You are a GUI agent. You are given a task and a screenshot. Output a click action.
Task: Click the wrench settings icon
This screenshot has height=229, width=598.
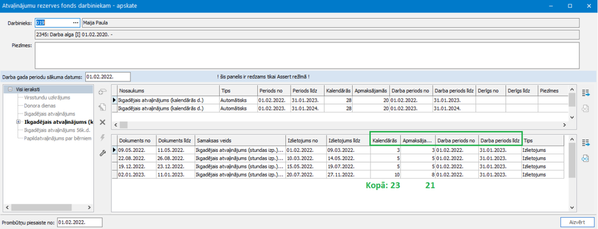tap(102, 153)
